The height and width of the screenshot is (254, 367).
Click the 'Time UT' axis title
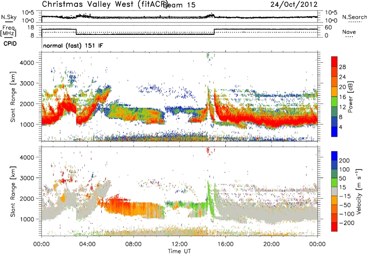(179, 251)
